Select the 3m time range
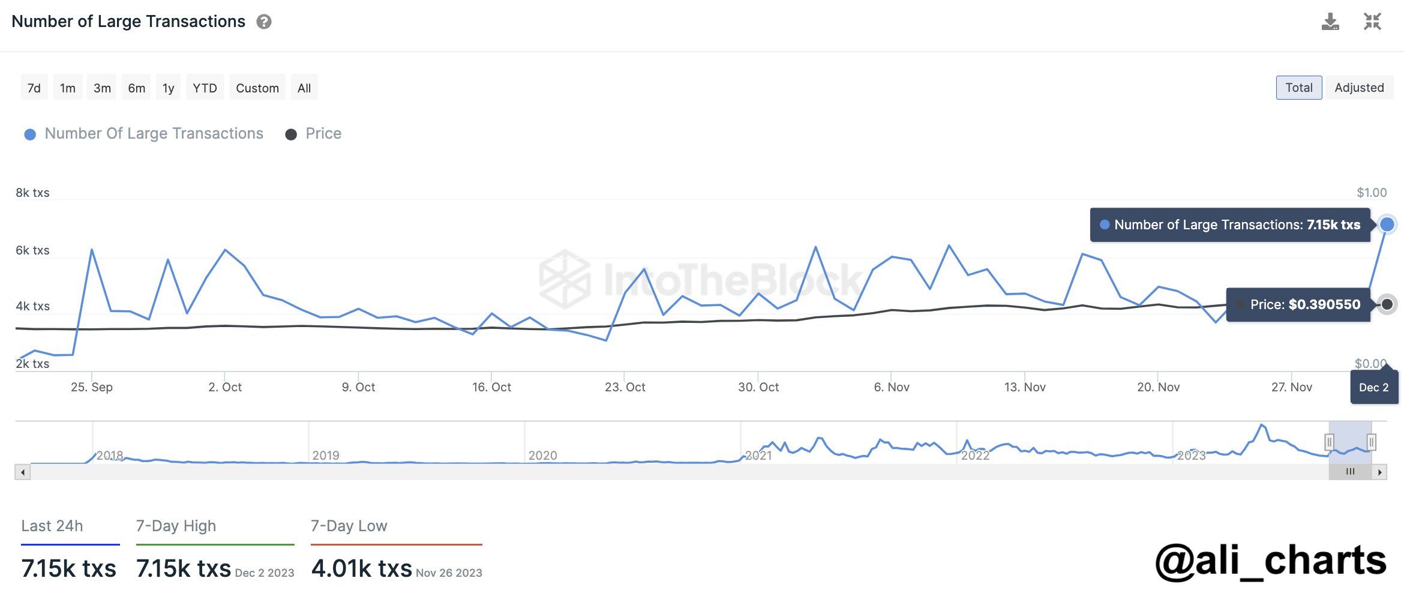The width and height of the screenshot is (1404, 599). click(102, 88)
